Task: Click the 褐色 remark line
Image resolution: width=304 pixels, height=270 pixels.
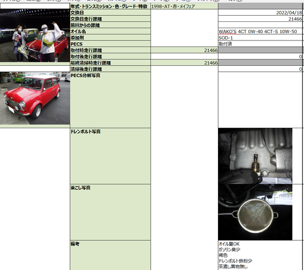Action: [x=223, y=255]
